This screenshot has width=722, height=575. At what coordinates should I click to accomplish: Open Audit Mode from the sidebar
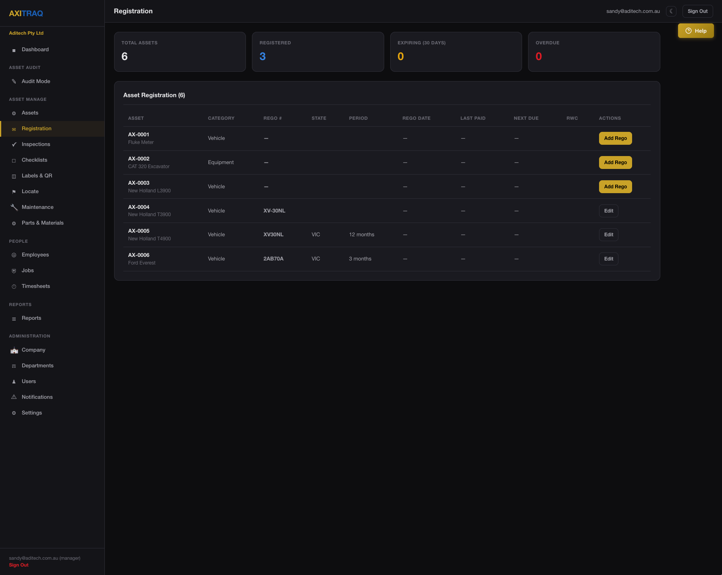coord(52,81)
